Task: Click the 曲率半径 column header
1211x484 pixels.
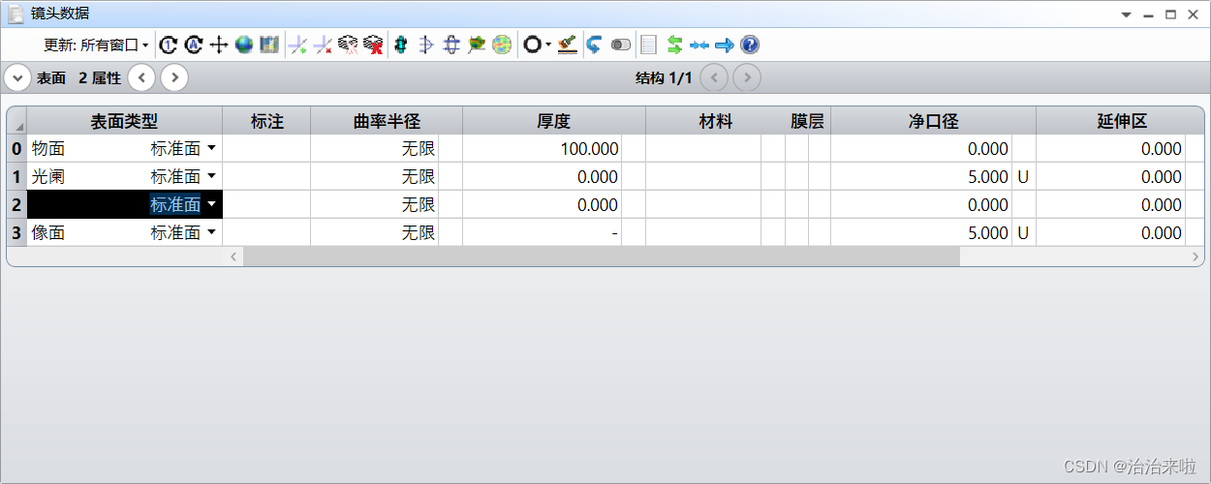Action: click(387, 121)
